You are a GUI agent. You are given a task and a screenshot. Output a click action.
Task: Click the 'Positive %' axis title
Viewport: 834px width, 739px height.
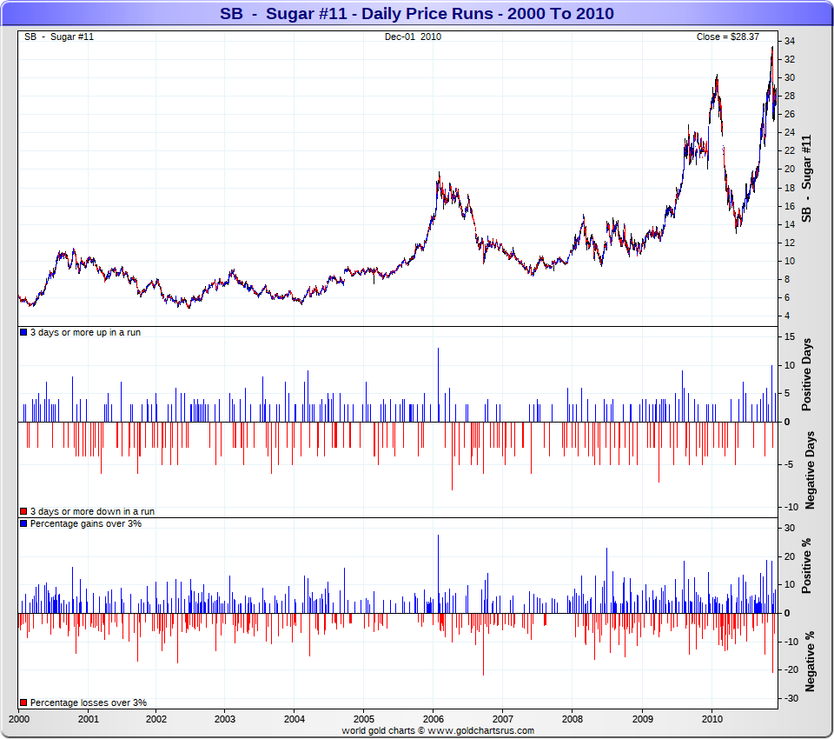click(807, 565)
